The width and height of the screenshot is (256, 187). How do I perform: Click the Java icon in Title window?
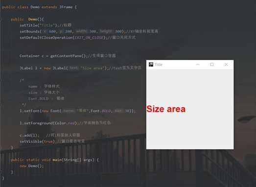pyautogui.click(x=151, y=64)
